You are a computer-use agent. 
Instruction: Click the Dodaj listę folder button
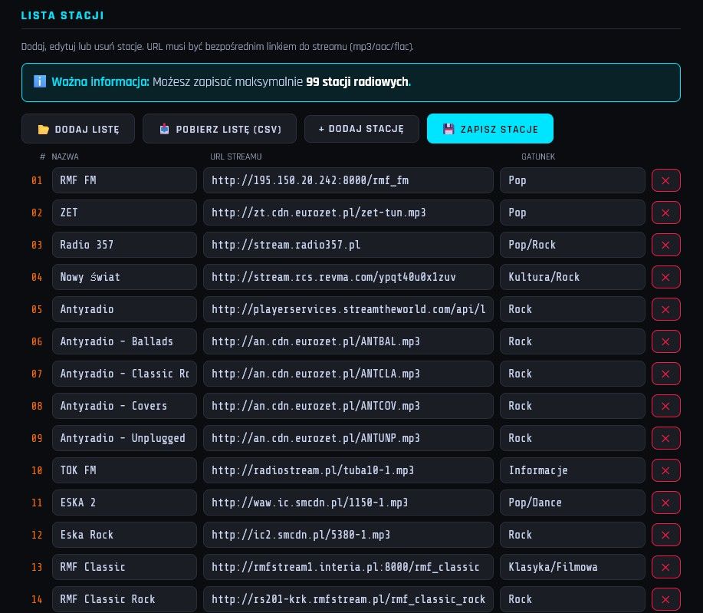[78, 129]
